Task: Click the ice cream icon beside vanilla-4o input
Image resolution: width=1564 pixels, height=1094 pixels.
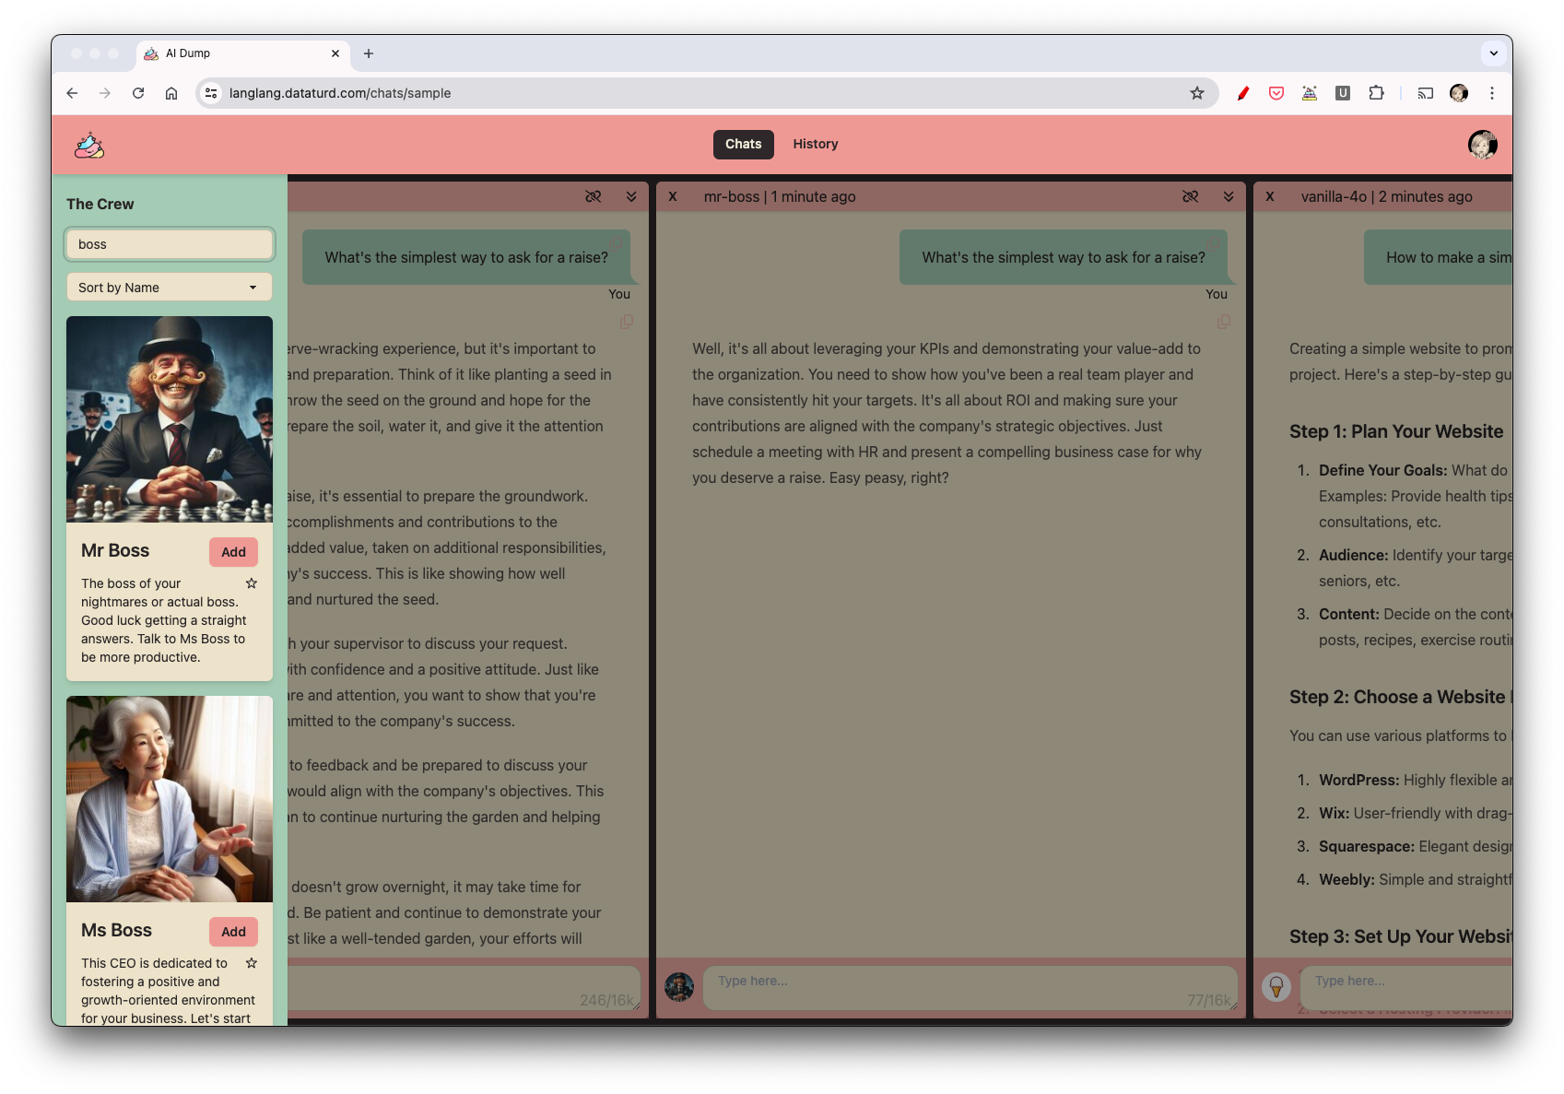Action: pos(1276,986)
